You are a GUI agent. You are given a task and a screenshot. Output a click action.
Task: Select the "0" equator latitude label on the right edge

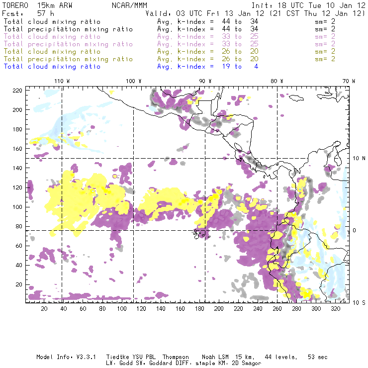tap(354, 230)
